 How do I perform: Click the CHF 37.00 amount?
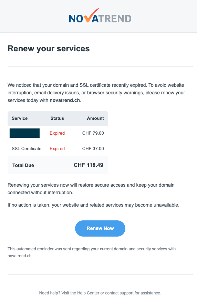point(93,149)
